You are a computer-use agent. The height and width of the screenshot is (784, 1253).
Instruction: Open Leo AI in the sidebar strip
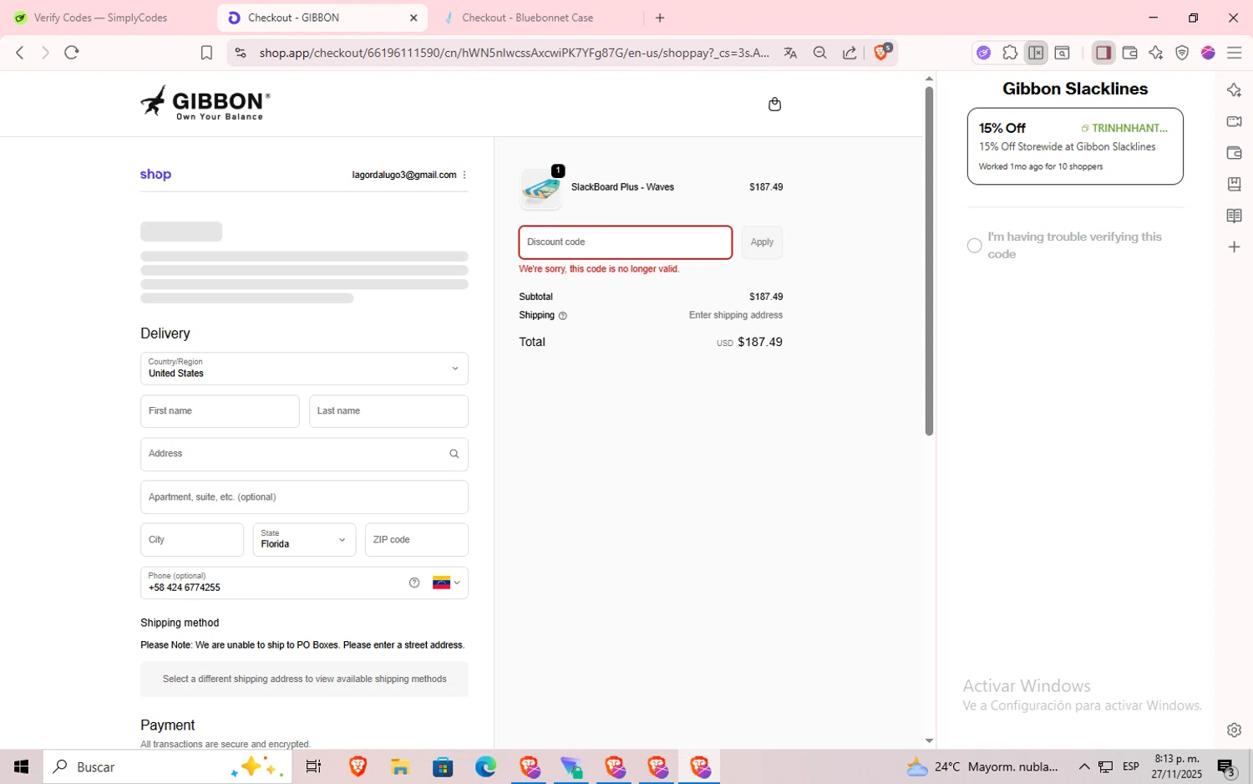1234,90
